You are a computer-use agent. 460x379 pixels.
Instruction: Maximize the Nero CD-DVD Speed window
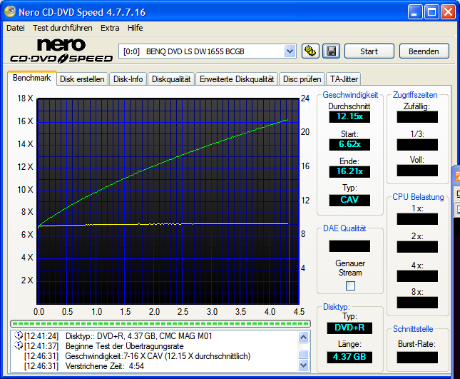pyautogui.click(x=431, y=12)
